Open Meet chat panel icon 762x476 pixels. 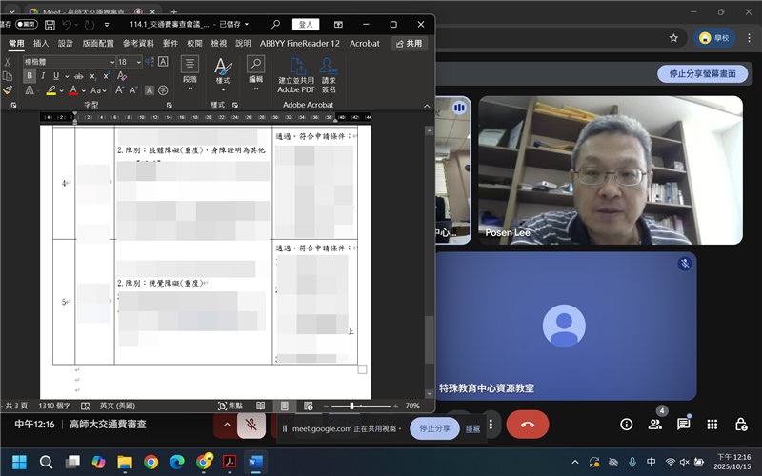(x=683, y=425)
